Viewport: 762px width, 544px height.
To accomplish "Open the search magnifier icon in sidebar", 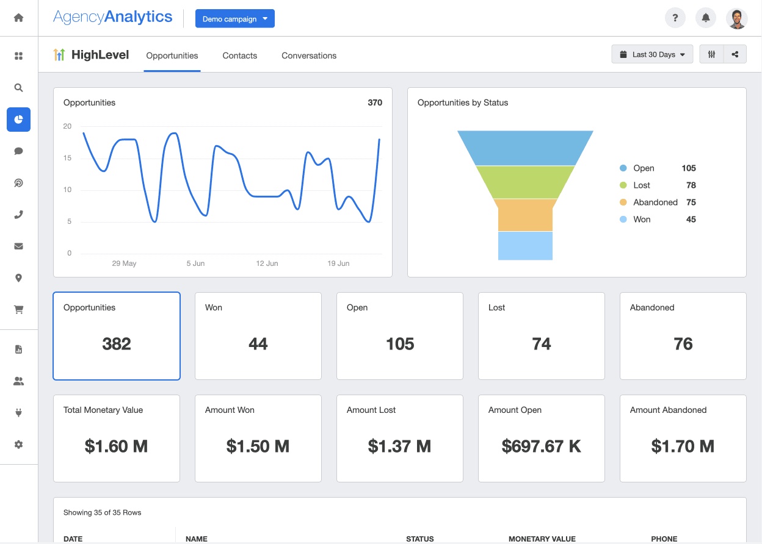I will (18, 88).
